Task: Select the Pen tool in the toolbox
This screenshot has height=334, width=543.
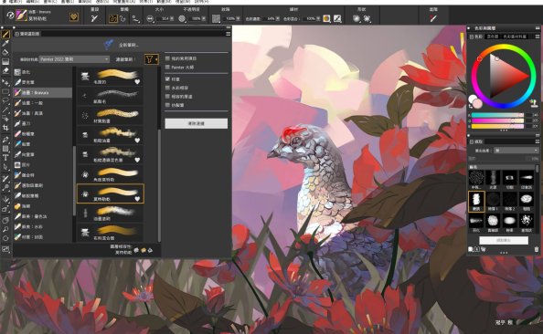Action: (5, 140)
